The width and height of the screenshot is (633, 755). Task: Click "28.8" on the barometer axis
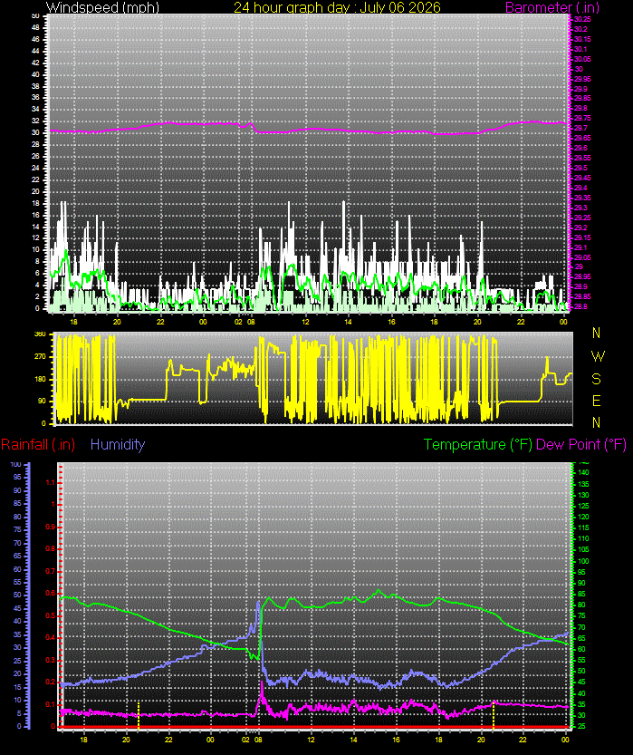tap(580, 306)
